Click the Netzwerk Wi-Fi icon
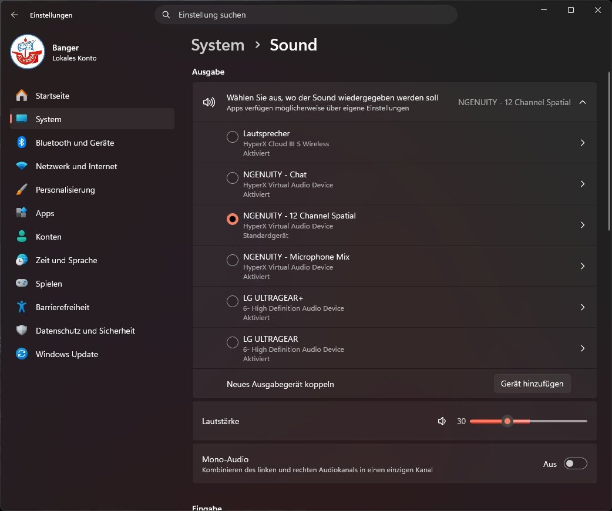The image size is (612, 511). pyautogui.click(x=22, y=166)
